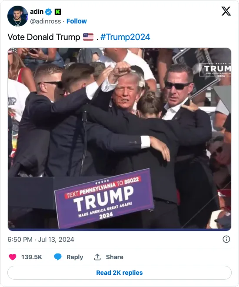
Task: Click the American flag emoji
Action: [88, 37]
